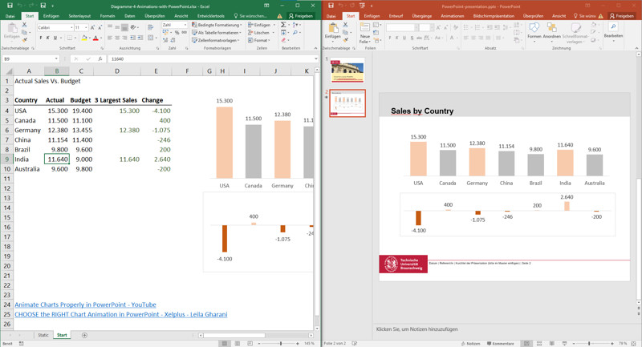Open the CHOOSE the RIGHT Chart Animation link
642x347 pixels.
[121, 314]
